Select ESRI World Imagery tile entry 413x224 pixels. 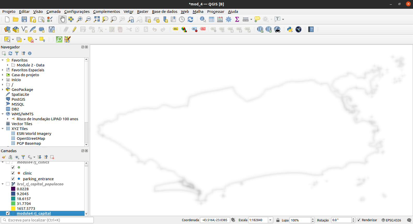pyautogui.click(x=34, y=133)
